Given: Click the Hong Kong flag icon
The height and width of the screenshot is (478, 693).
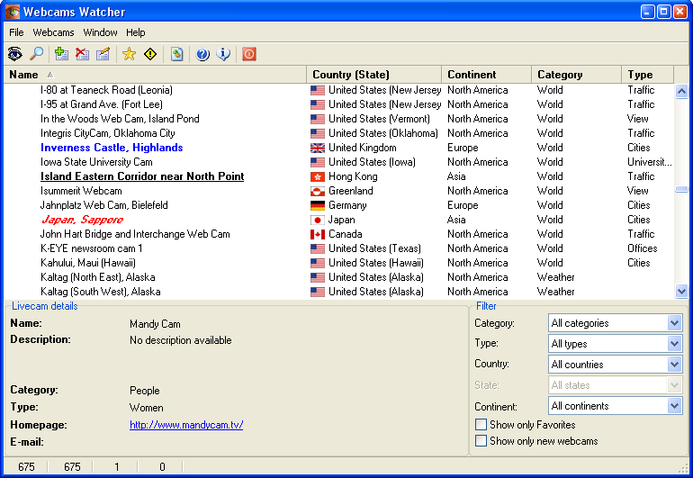Looking at the screenshot, I should pyautogui.click(x=318, y=176).
